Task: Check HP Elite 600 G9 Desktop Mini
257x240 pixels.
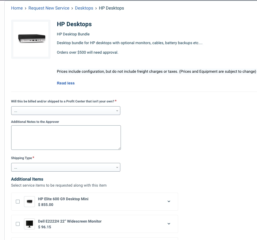Action: coord(18,202)
